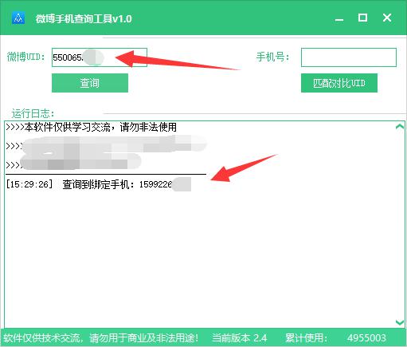This screenshot has width=407, height=347.
Task: Click the 手机号 input field
Action: coord(349,57)
